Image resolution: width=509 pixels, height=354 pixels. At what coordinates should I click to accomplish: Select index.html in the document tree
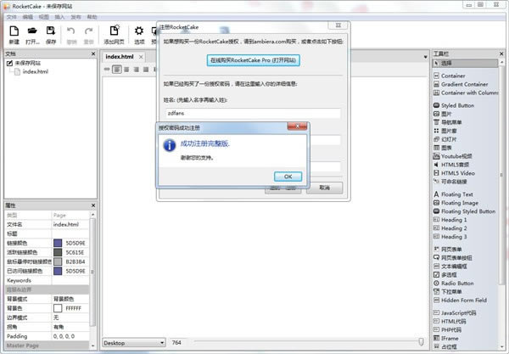(35, 72)
